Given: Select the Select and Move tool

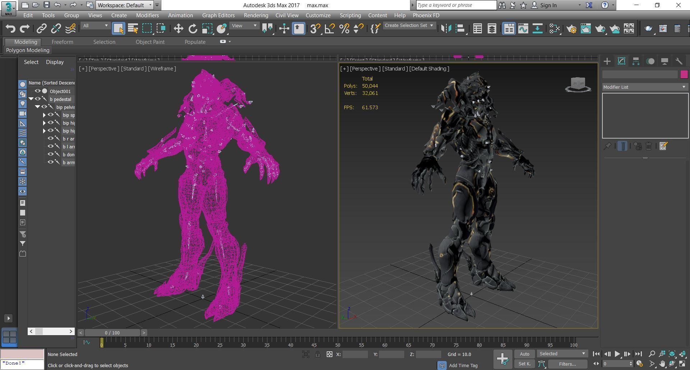Looking at the screenshot, I should click(178, 28).
